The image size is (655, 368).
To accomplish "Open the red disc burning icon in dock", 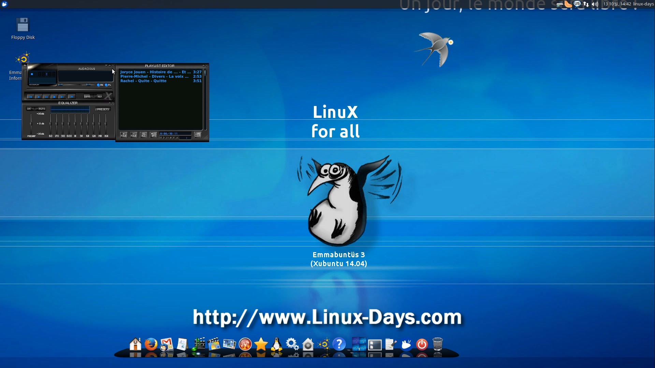I will click(245, 344).
